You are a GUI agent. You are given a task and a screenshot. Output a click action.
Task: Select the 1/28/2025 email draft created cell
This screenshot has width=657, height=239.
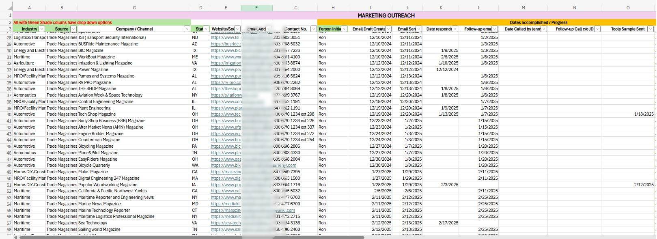[x=370, y=185]
